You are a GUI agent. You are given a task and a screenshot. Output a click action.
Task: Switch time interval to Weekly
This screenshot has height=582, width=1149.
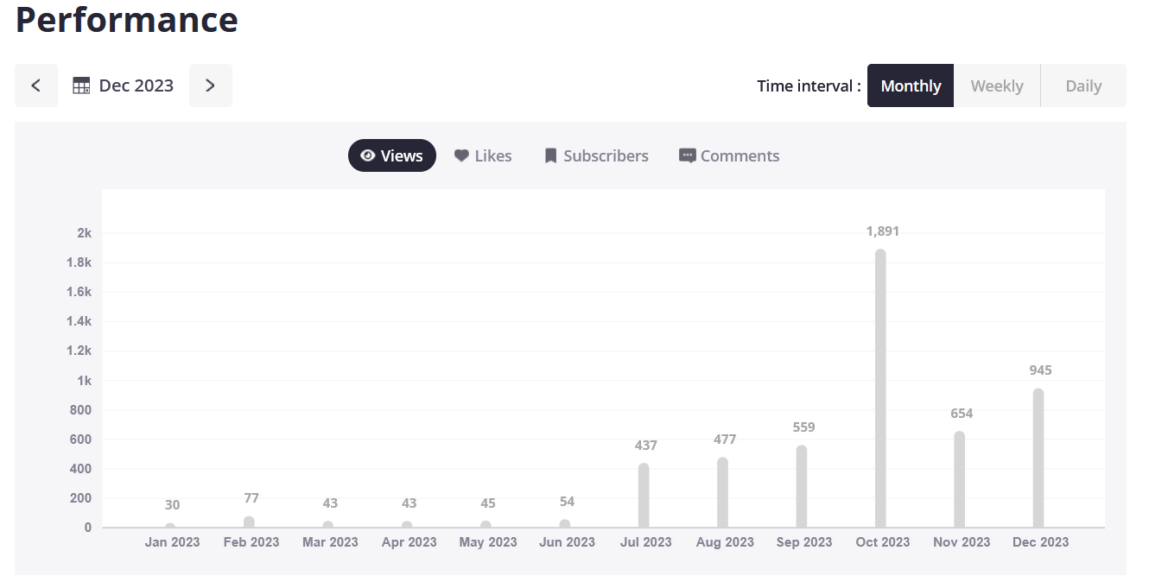996,85
